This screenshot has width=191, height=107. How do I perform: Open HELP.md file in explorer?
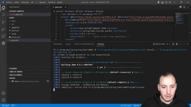pos(29,31)
